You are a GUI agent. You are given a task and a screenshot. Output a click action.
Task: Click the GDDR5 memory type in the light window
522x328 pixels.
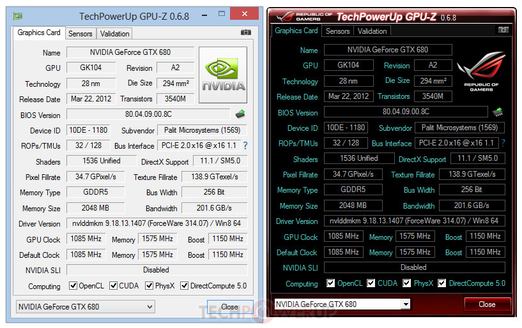(x=96, y=192)
